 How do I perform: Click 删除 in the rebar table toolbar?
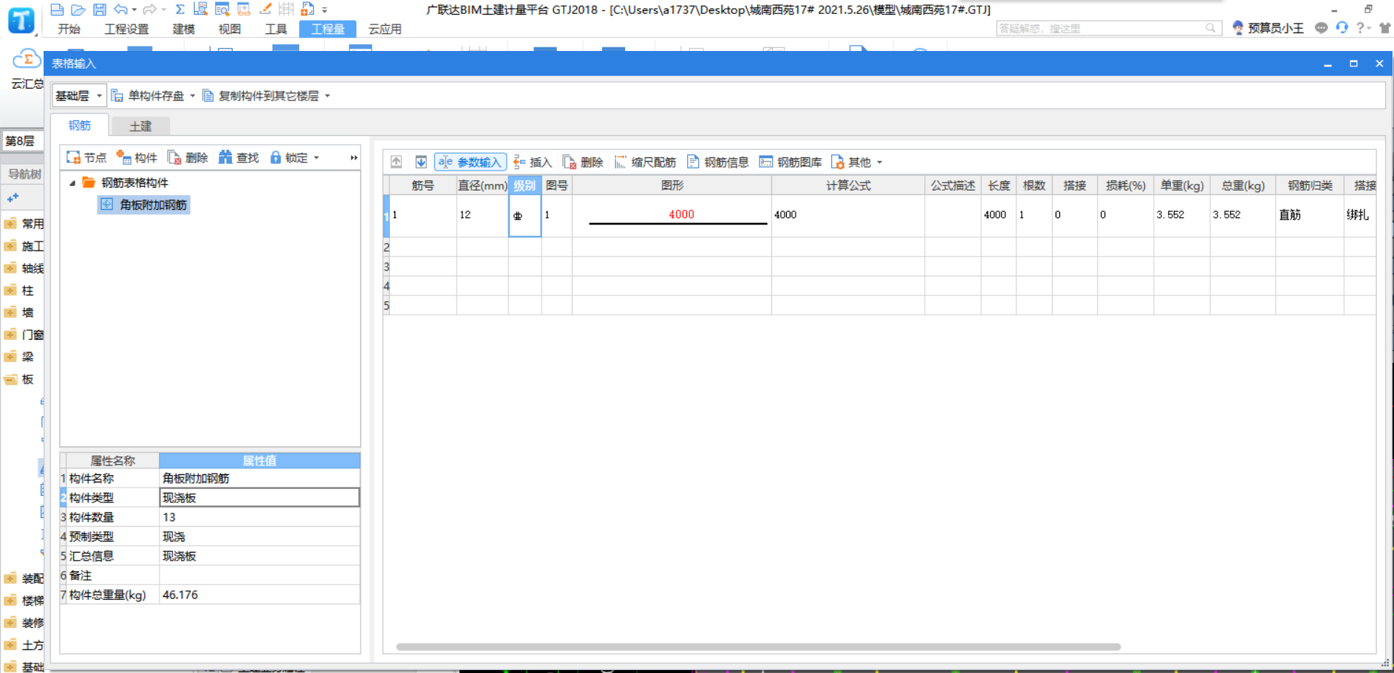coord(583,162)
